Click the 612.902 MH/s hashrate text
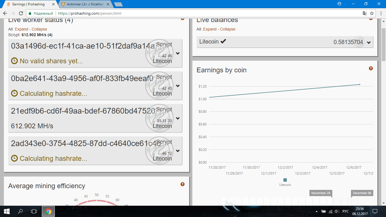This screenshot has width=386, height=217. (x=32, y=126)
